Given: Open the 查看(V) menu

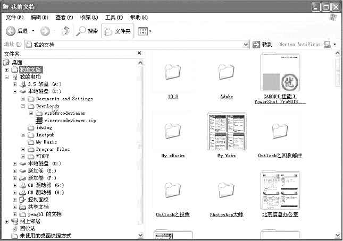Looking at the screenshot, I should [64, 17].
